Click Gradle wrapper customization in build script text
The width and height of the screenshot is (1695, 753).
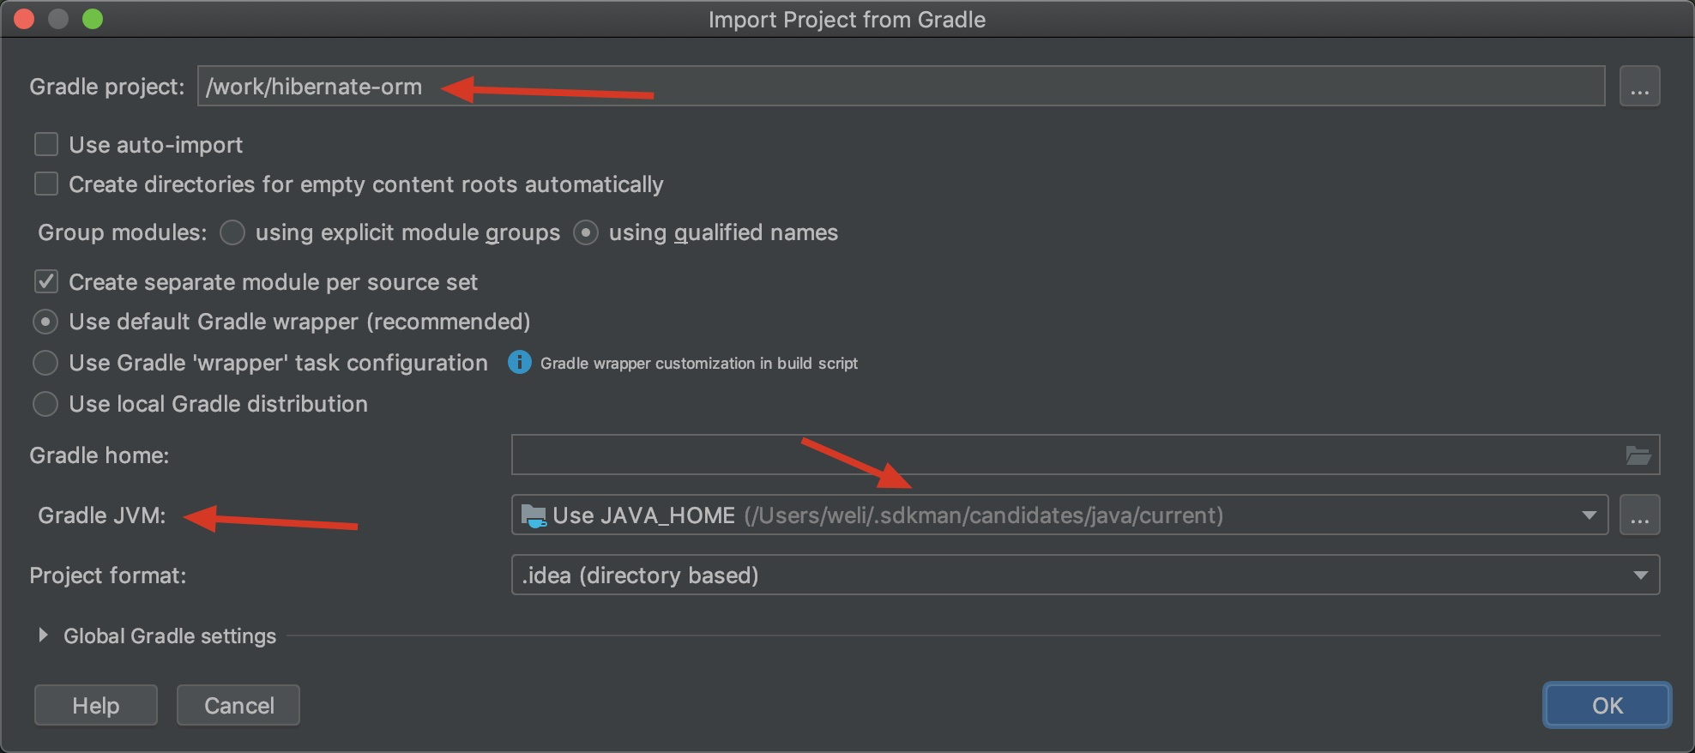coord(698,364)
